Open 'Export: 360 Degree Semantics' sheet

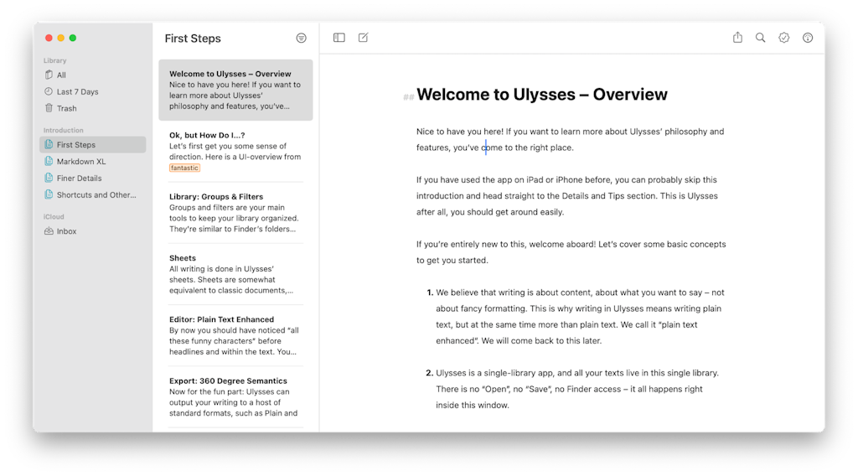235,396
